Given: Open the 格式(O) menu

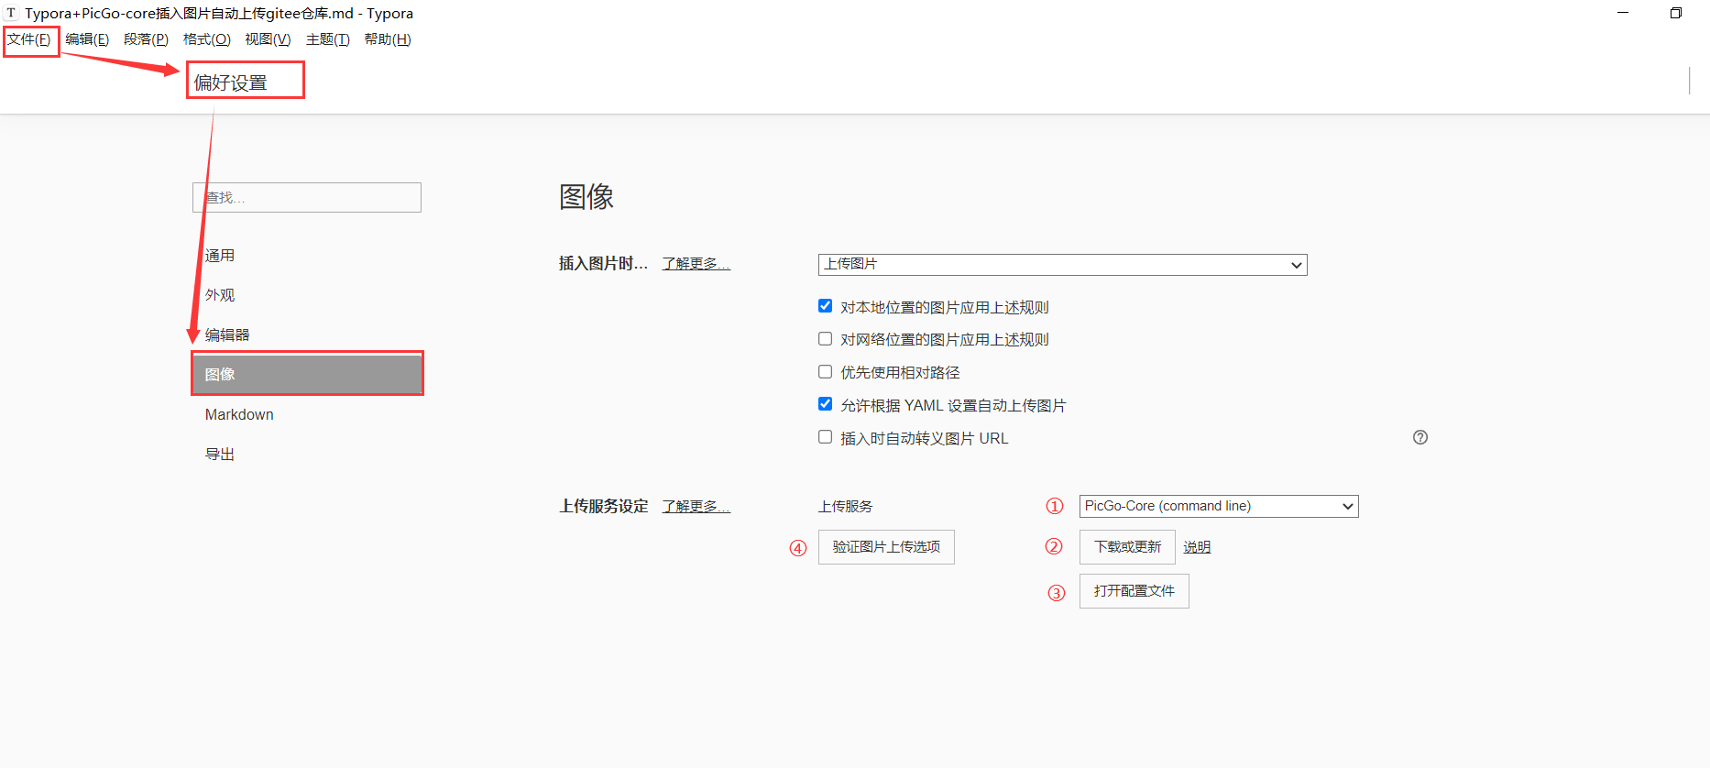Looking at the screenshot, I should [207, 39].
